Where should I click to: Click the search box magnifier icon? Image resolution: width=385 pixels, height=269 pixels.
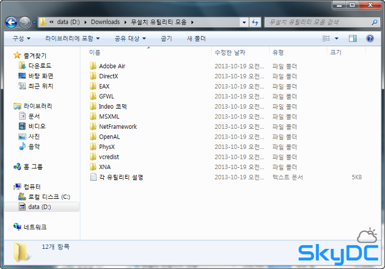click(x=375, y=23)
